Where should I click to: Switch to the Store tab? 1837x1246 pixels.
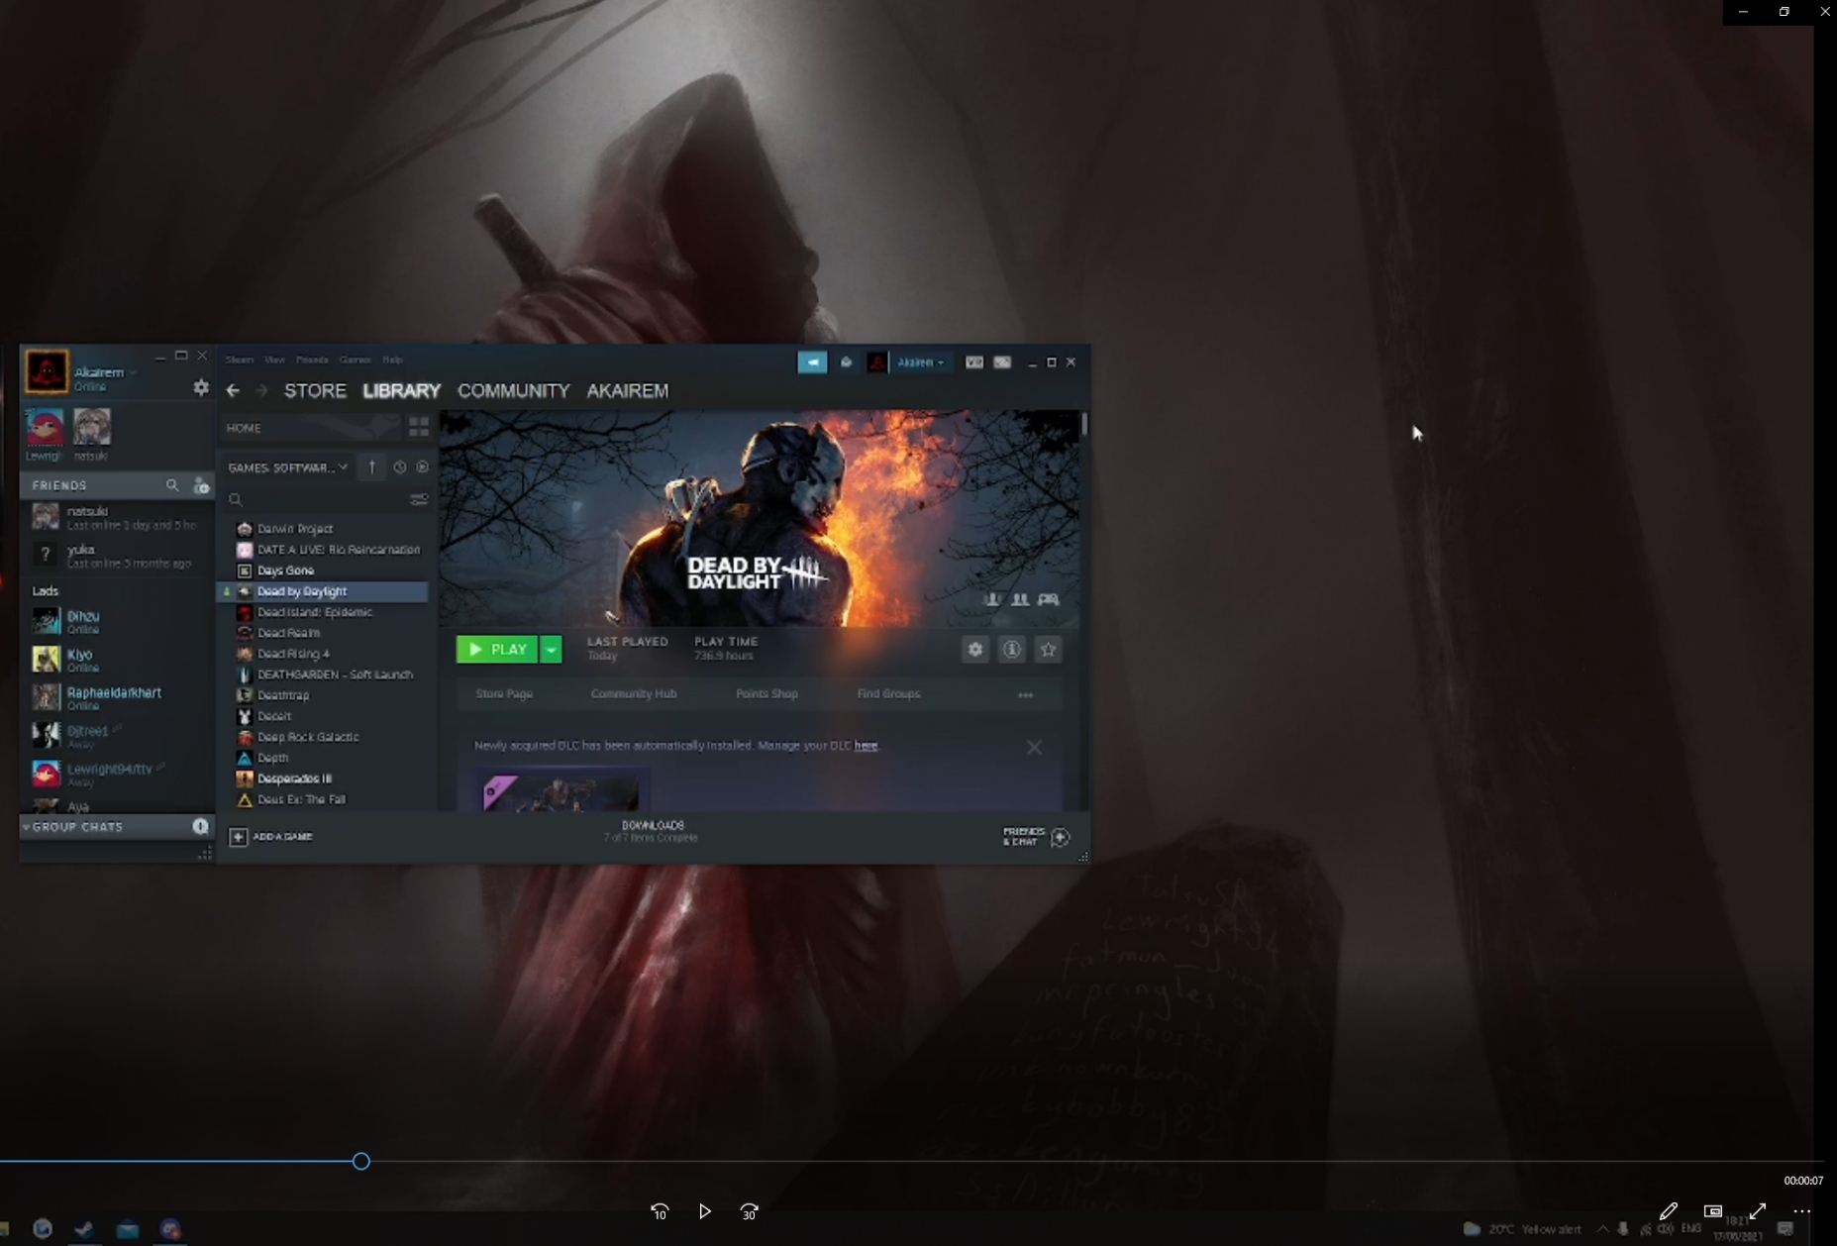tap(315, 391)
